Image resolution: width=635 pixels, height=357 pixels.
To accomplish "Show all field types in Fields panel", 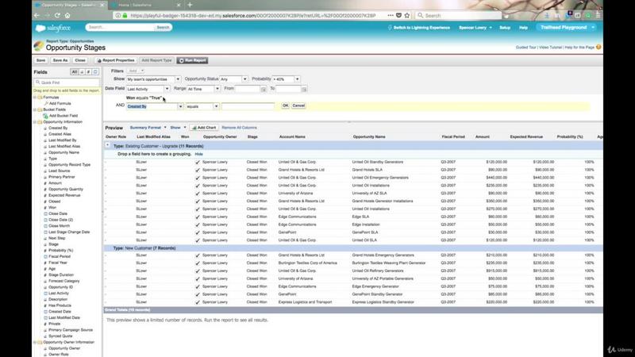I will pos(74,72).
